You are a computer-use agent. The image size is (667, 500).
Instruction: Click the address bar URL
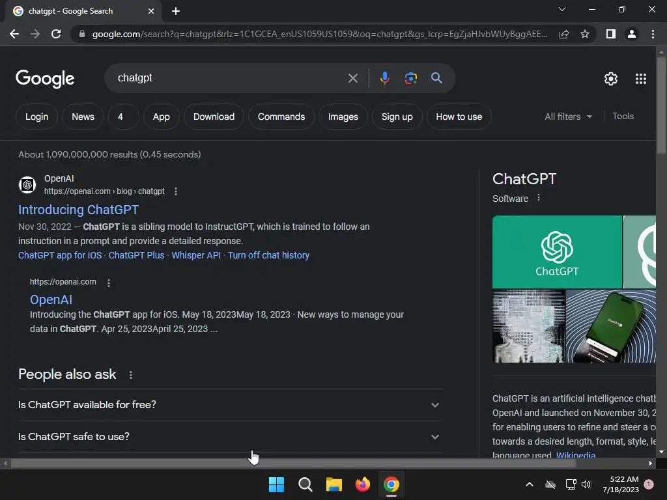[319, 34]
